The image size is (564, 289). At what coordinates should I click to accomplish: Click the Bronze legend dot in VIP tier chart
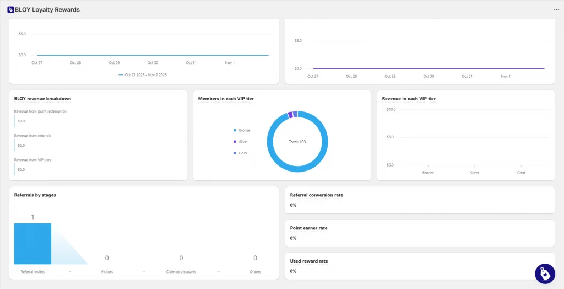pos(235,130)
